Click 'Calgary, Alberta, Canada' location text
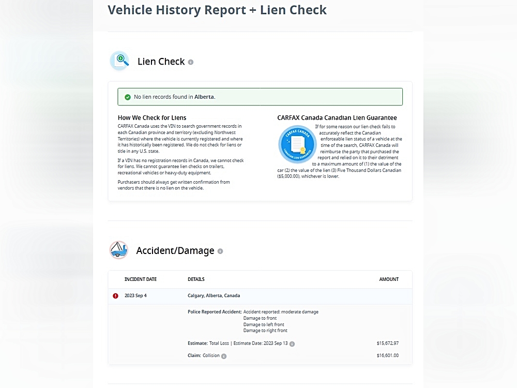The height and width of the screenshot is (388, 517). point(214,295)
